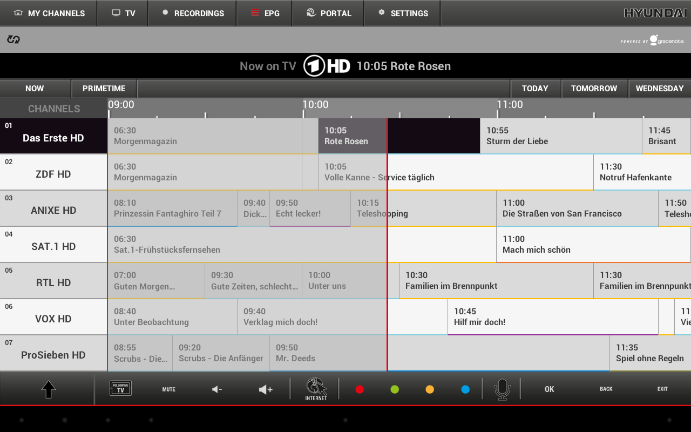Select Verklag mich doch! at 09:40

(x=342, y=317)
